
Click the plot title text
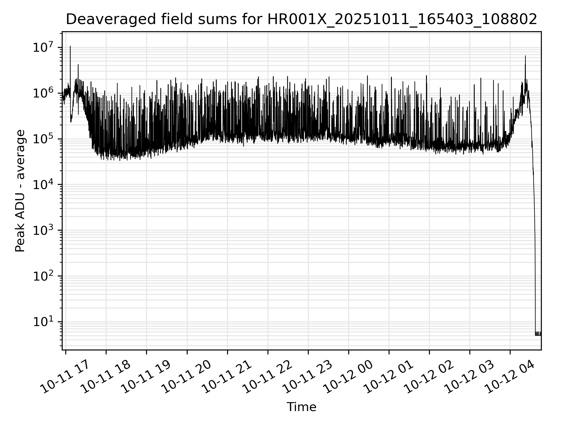tap(301, 20)
